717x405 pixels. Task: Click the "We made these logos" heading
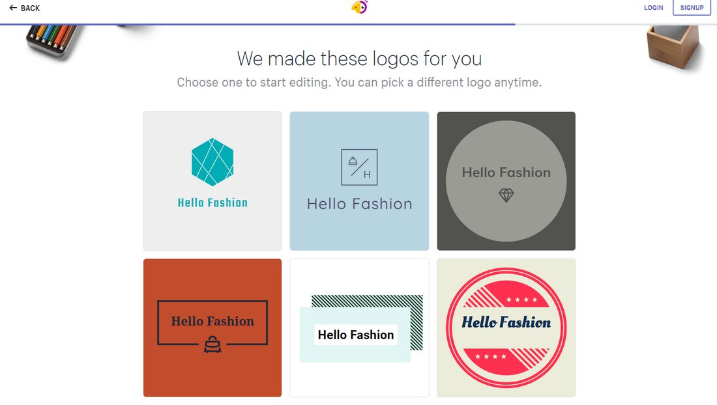pyautogui.click(x=359, y=59)
